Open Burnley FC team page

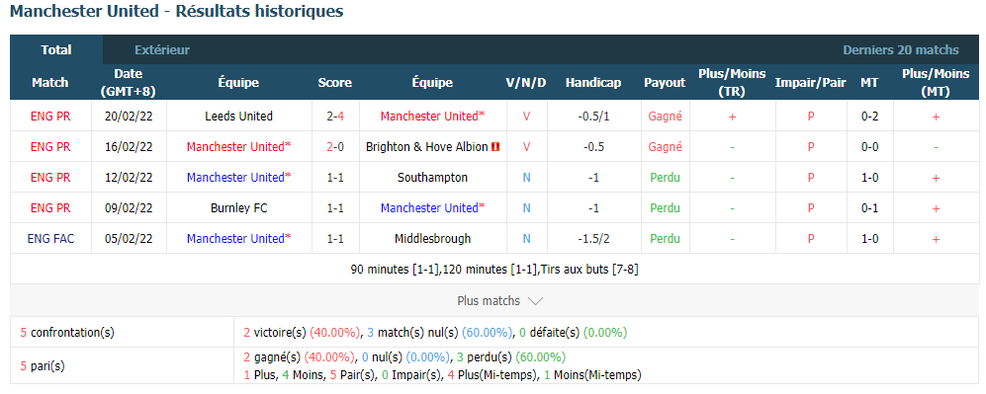239,207
